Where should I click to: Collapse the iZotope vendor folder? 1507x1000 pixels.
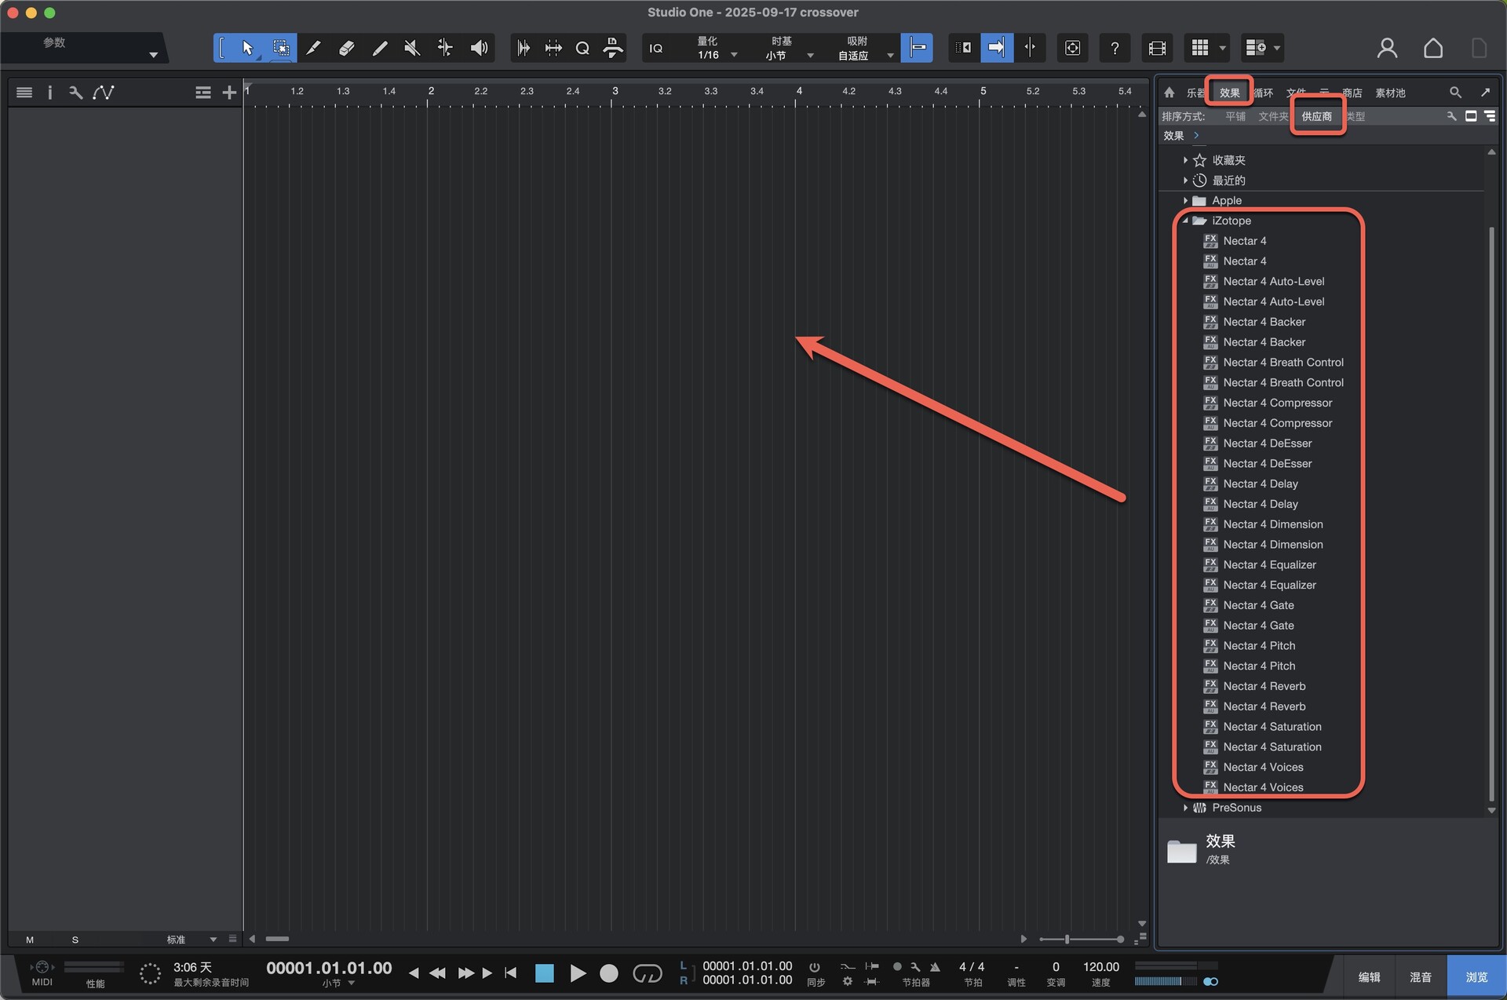pyautogui.click(x=1185, y=221)
